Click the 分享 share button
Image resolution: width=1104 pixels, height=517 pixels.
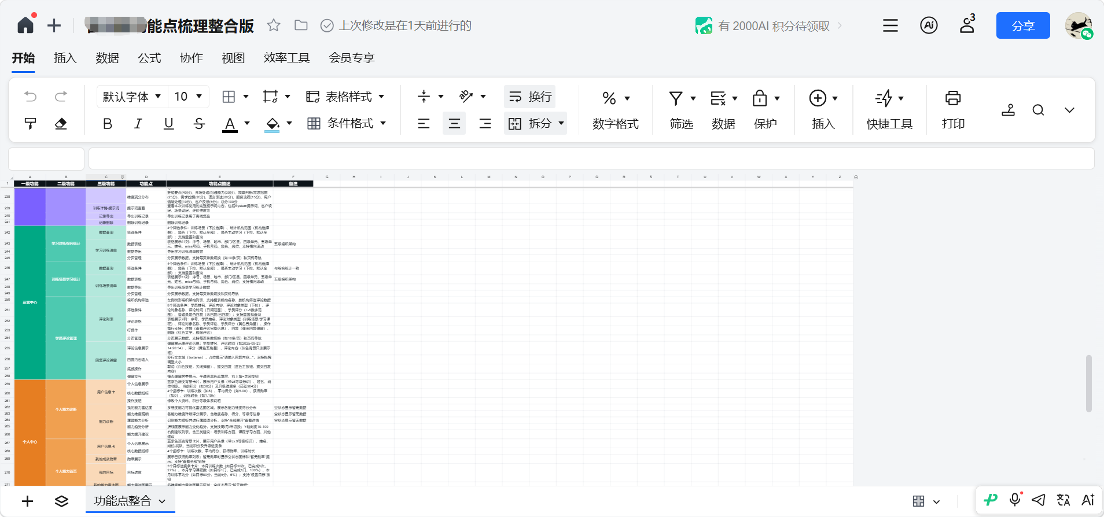[1023, 25]
